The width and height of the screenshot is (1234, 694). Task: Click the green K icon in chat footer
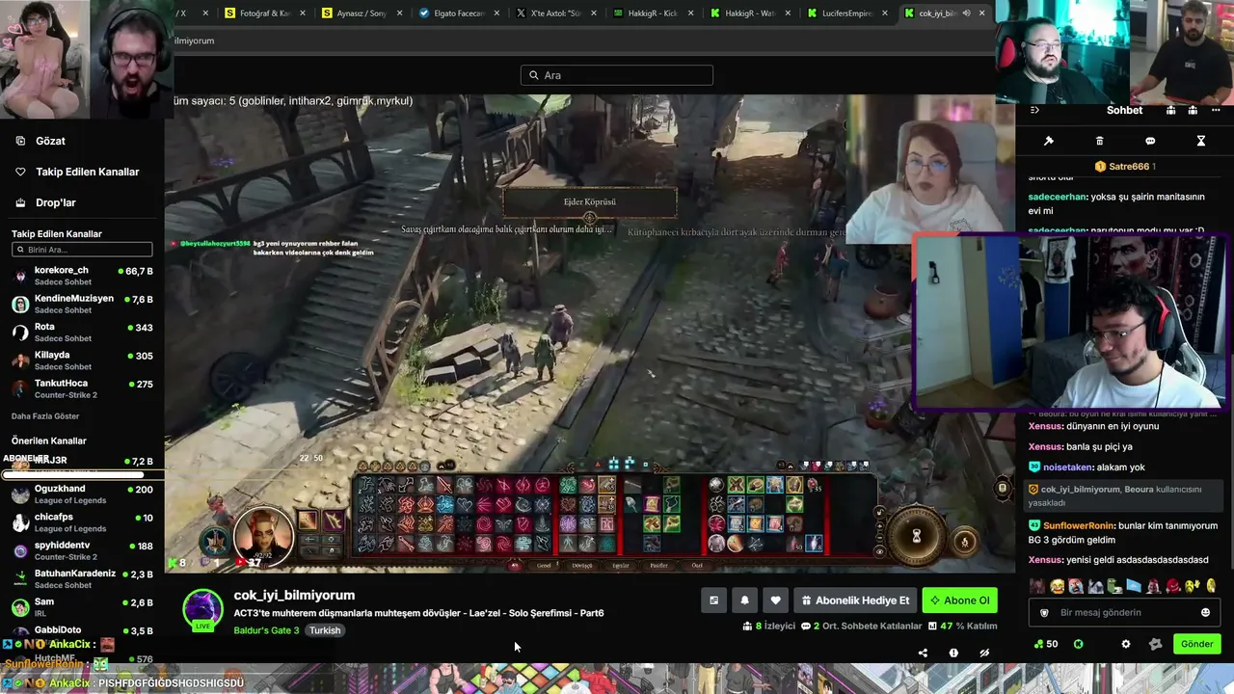point(1079,644)
